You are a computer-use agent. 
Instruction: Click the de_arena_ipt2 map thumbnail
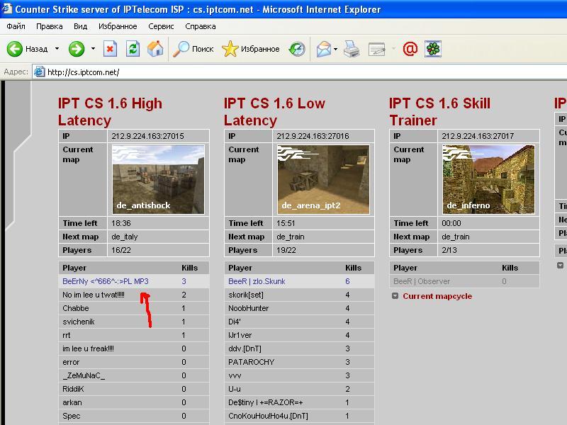323,180
